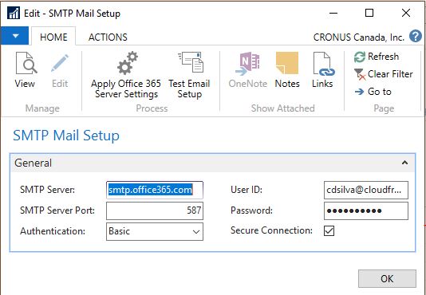The image size is (426, 295).
Task: Open the blue application menu dropdown
Action: (x=15, y=36)
